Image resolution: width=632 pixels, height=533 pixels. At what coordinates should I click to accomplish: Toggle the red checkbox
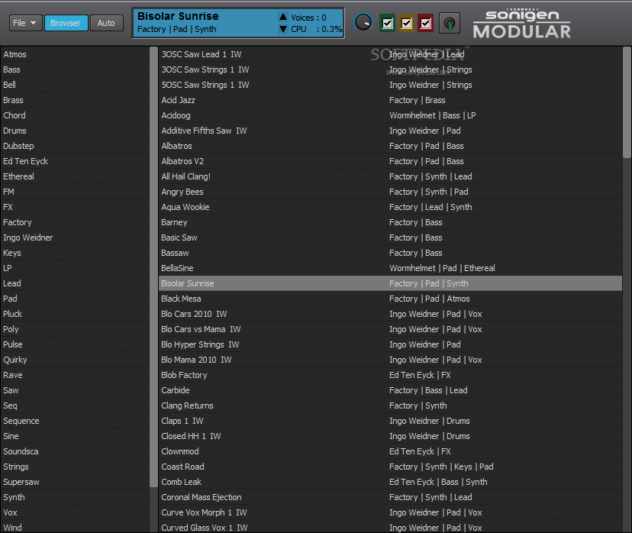click(x=426, y=23)
